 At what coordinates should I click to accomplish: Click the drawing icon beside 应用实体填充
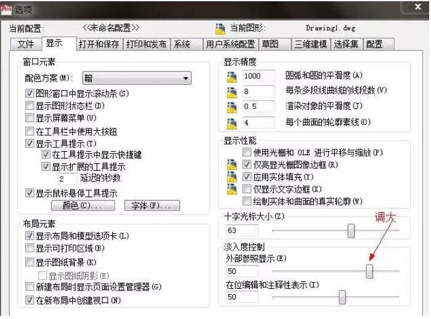pos(232,177)
